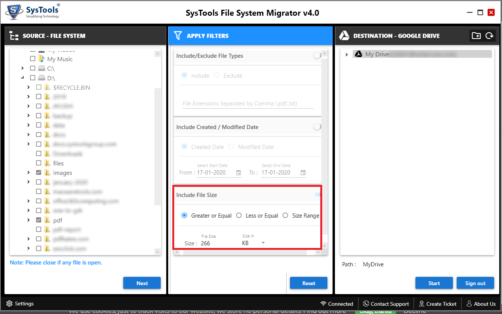Click the images folder icon

(47, 173)
